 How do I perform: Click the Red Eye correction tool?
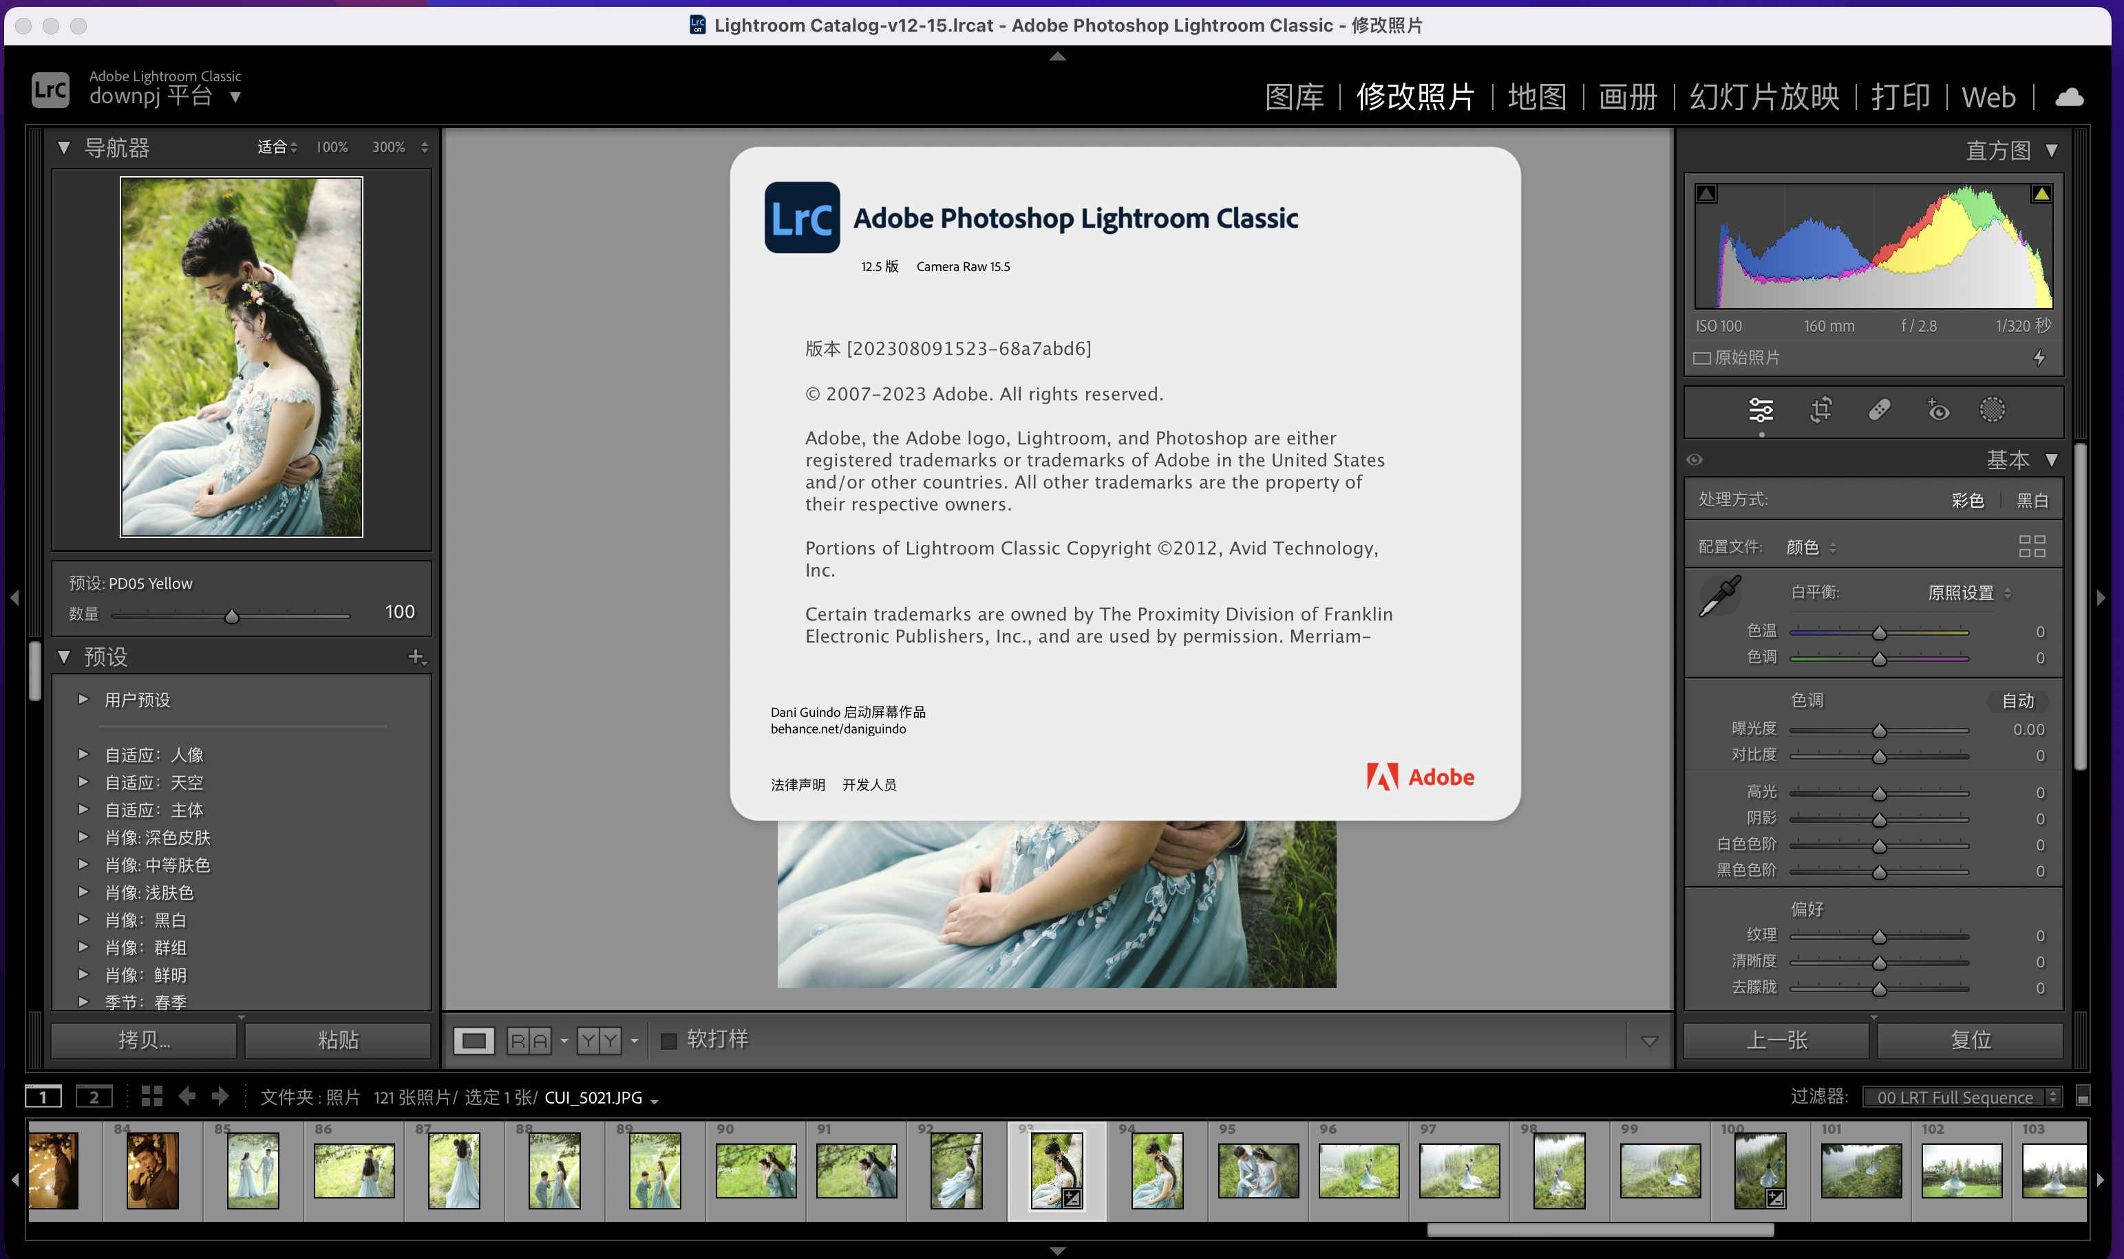pos(1937,411)
